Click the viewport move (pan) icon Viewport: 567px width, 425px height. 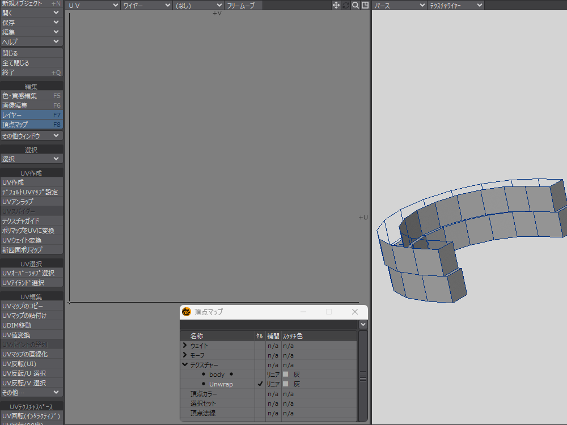[x=336, y=5]
